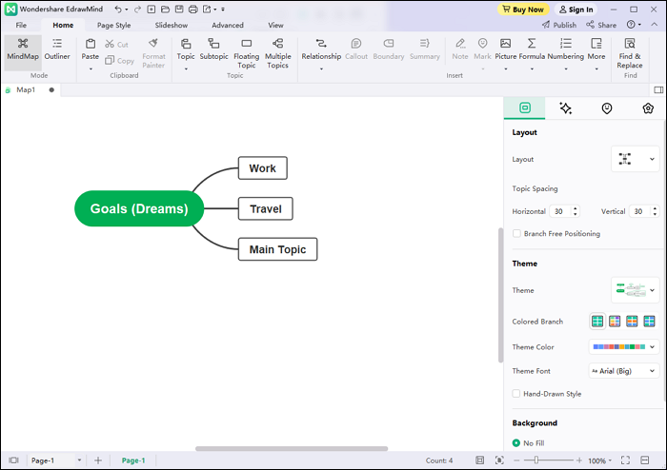
Task: Expand the Layout dropdown
Action: click(x=636, y=159)
